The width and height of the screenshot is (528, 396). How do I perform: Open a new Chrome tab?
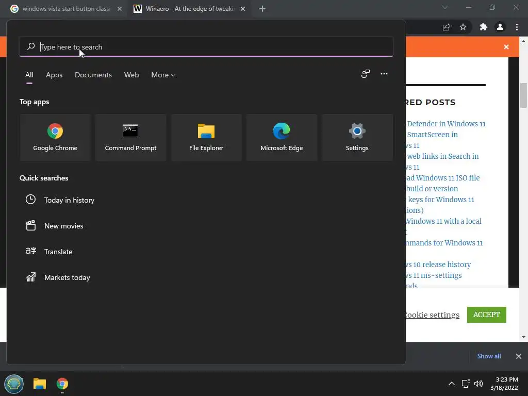tap(262, 9)
